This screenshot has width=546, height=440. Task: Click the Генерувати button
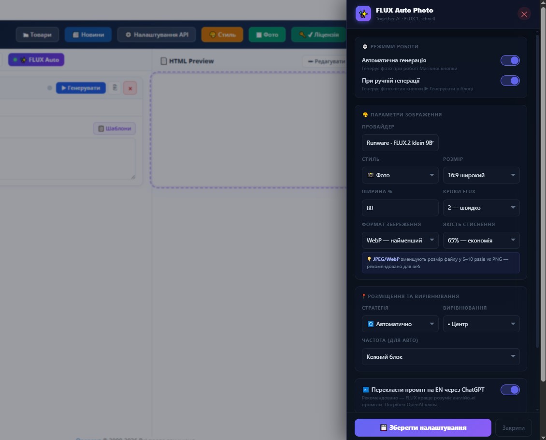click(81, 88)
